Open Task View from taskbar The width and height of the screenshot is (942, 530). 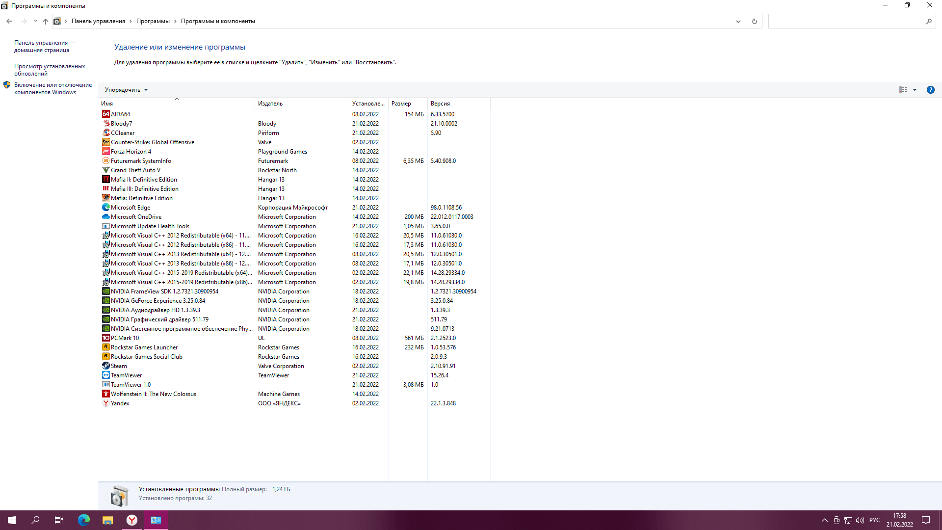(x=59, y=520)
